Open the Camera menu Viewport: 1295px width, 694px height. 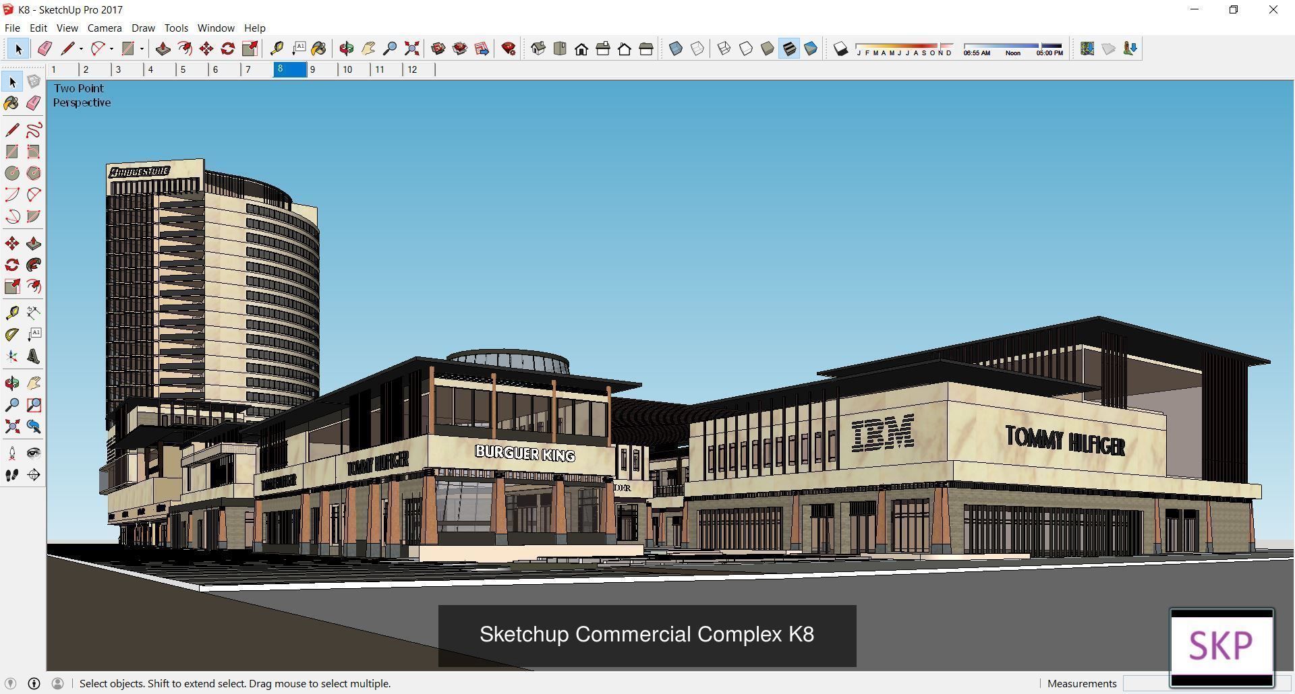click(105, 28)
